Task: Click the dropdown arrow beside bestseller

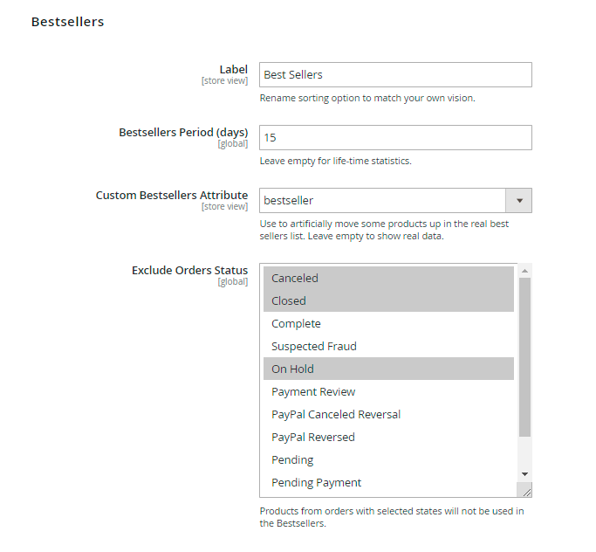Action: point(519,201)
